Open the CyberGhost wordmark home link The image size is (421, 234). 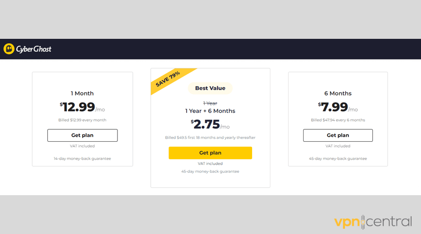point(34,49)
